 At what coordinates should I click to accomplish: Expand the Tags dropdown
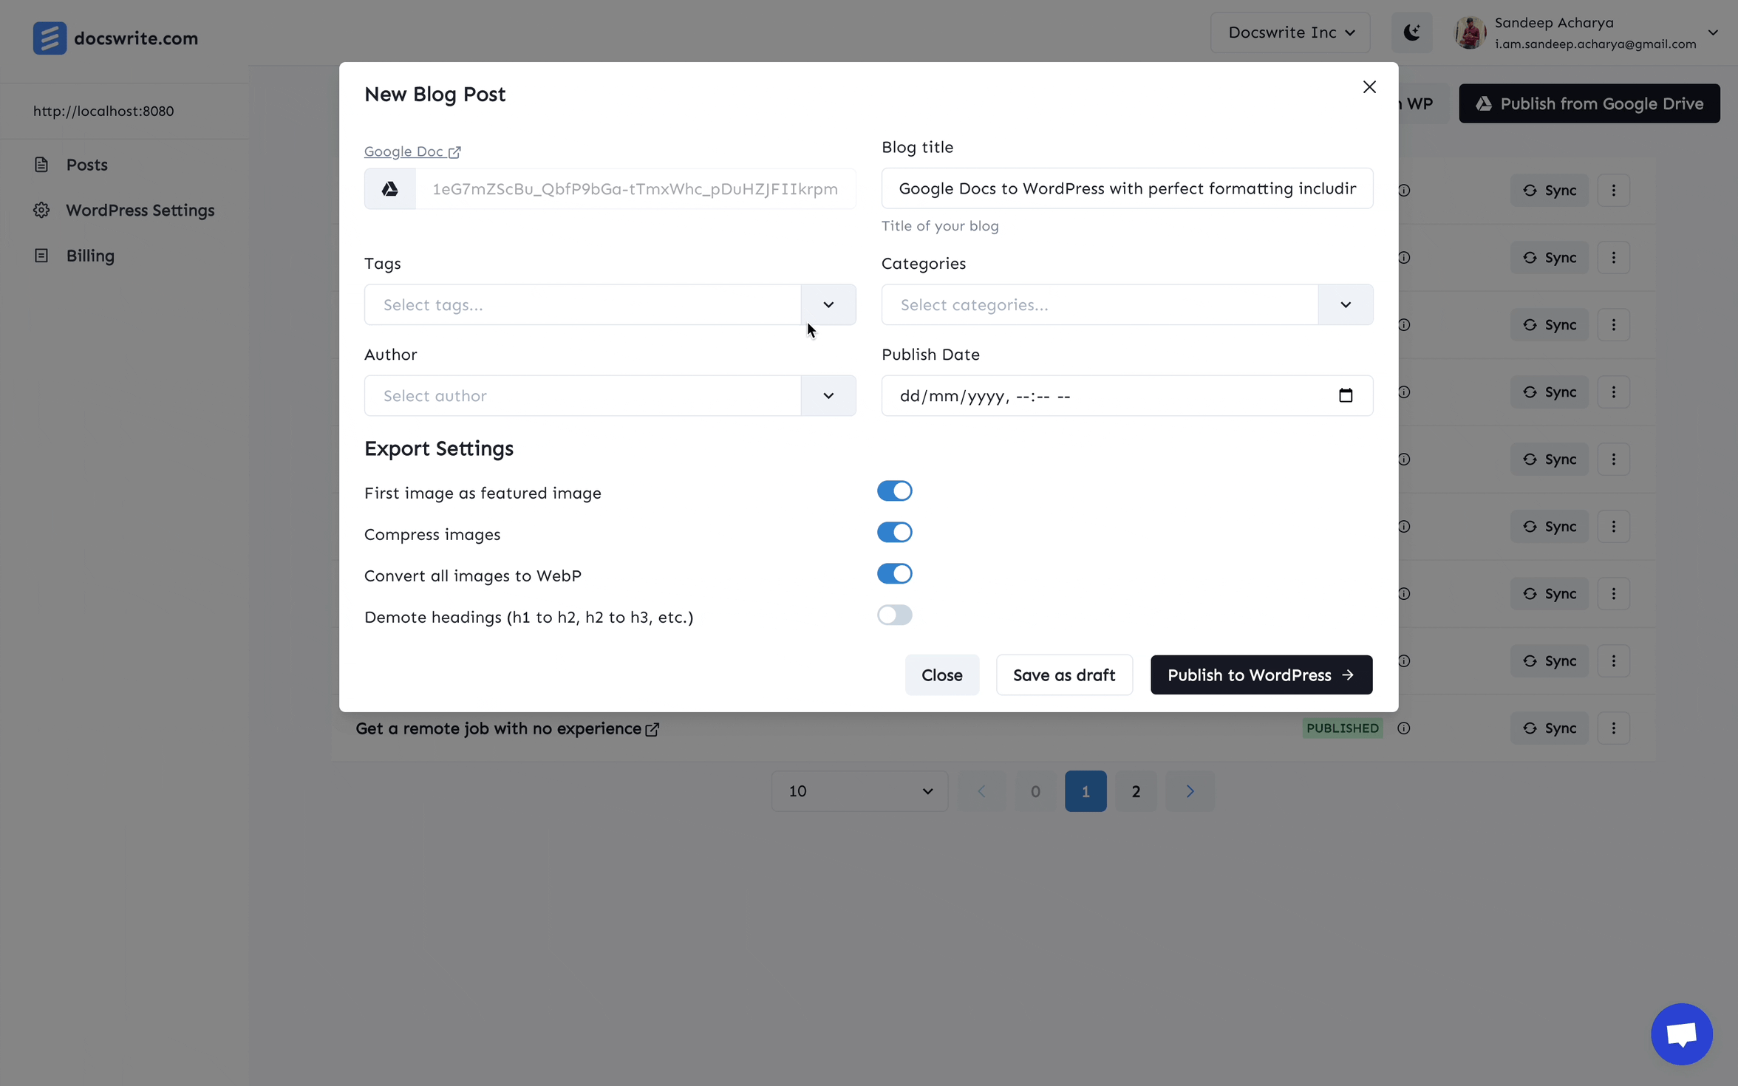point(827,304)
